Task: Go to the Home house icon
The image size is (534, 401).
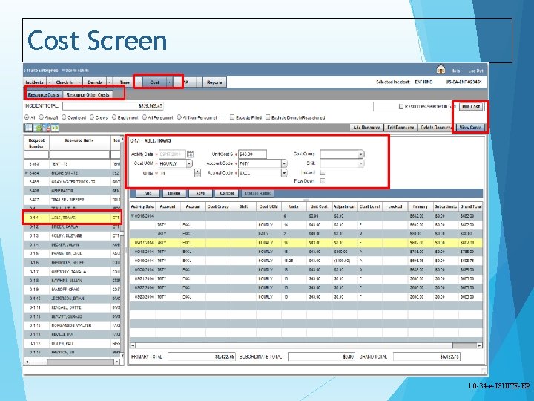Action: coord(441,70)
